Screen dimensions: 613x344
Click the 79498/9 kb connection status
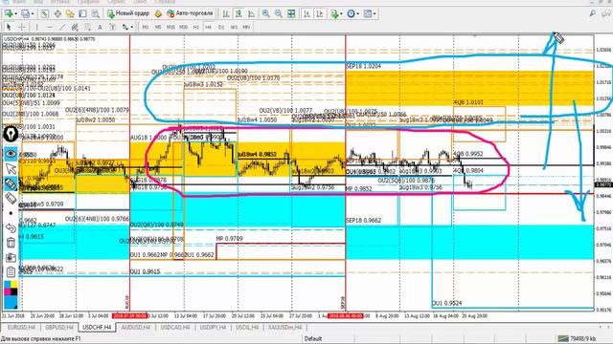[577, 338]
